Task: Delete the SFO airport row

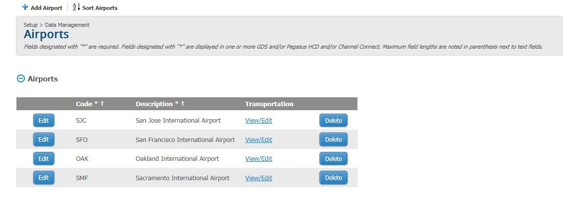Action: point(334,139)
